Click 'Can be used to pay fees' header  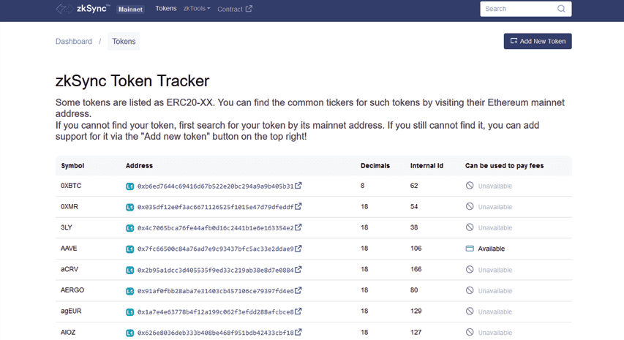click(x=504, y=166)
